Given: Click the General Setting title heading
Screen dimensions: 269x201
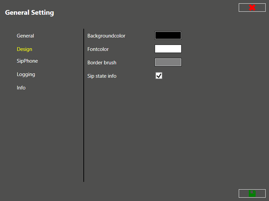Looking at the screenshot, I should click(x=29, y=13).
